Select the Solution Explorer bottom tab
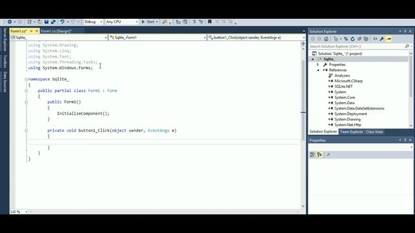 point(323,131)
